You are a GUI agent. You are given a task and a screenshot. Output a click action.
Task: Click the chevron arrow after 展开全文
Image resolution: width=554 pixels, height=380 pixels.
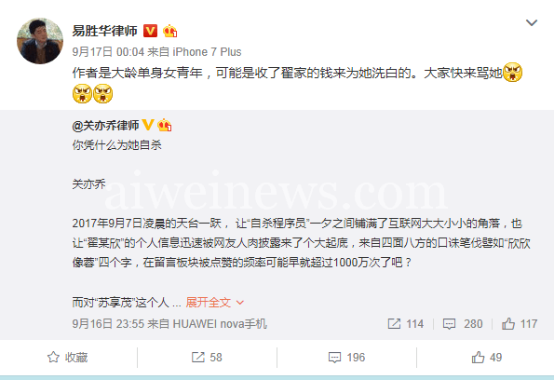240,303
